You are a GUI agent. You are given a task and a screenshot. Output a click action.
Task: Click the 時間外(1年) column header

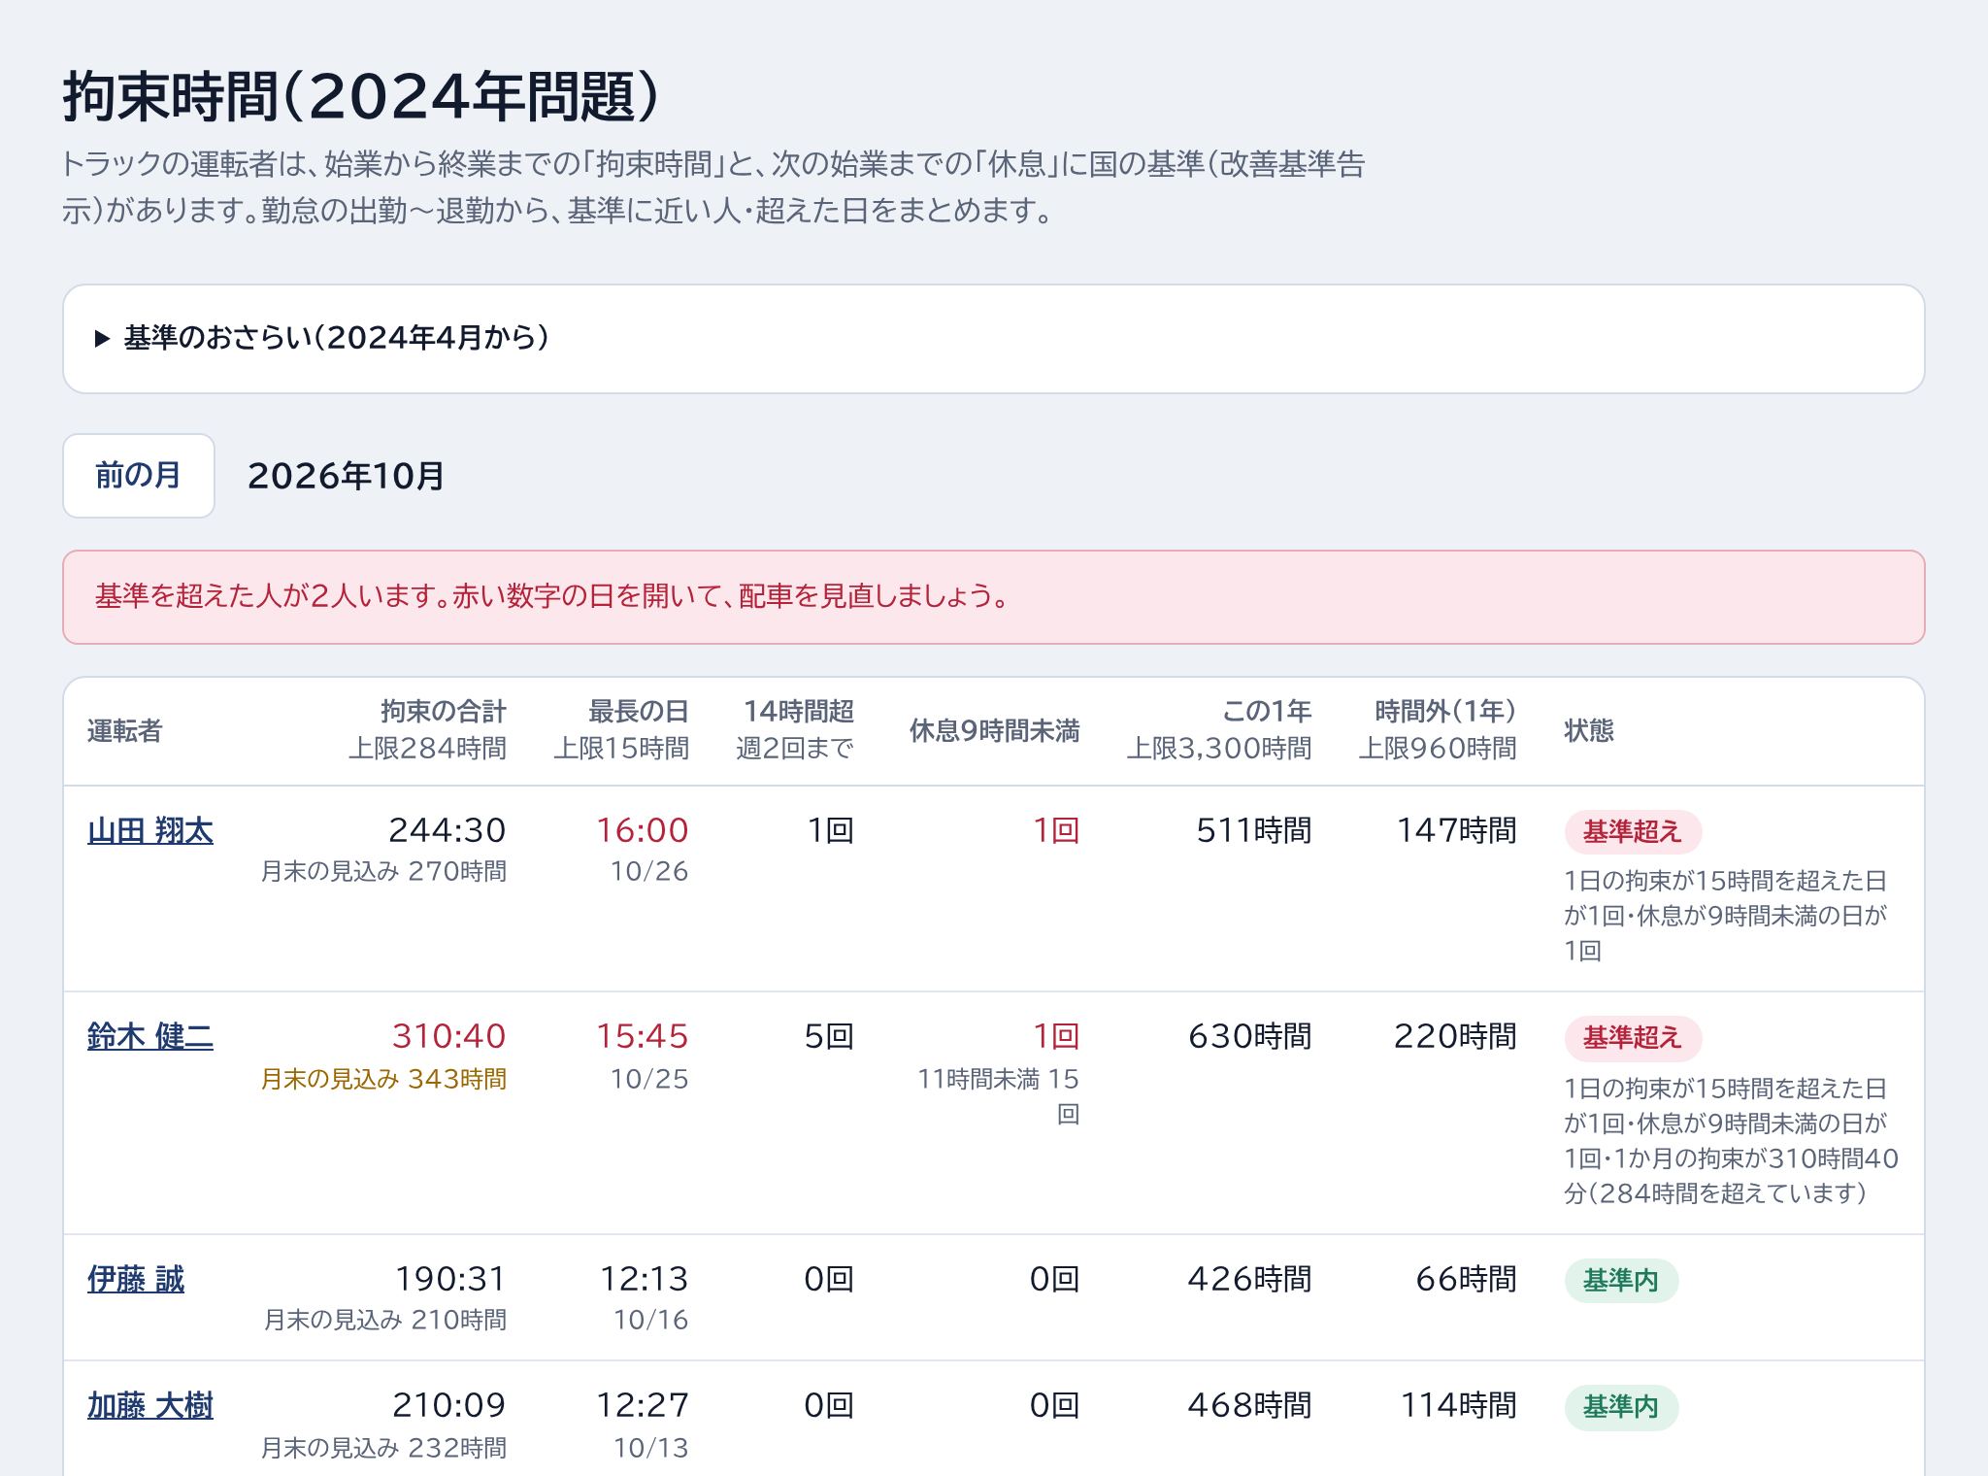(1445, 712)
